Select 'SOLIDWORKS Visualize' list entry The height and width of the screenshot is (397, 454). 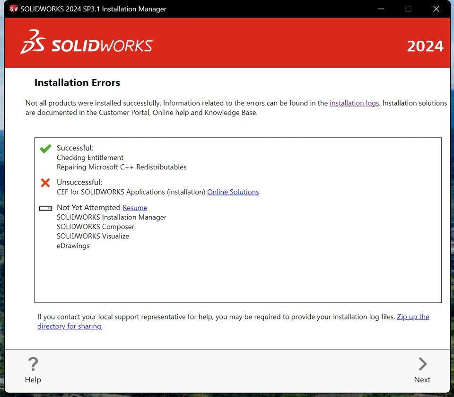pos(93,236)
